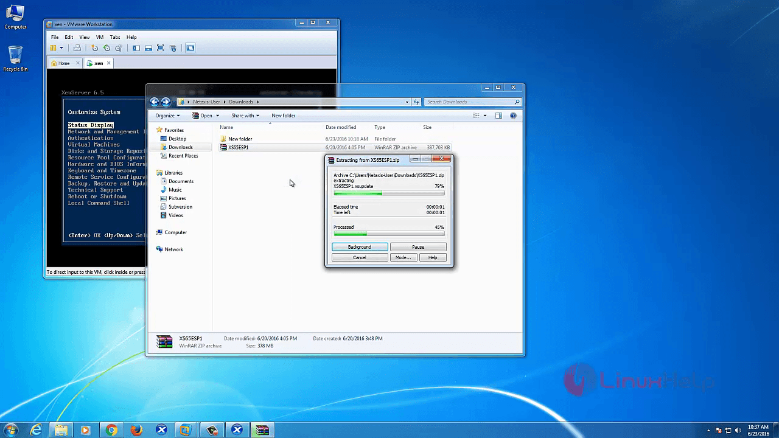Open the Share with dropdown
The image size is (779, 438).
pyautogui.click(x=245, y=116)
